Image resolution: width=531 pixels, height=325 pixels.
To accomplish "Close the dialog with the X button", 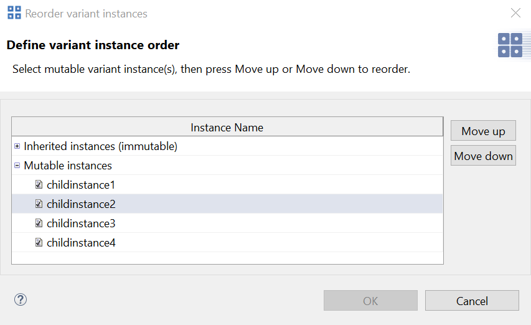I will click(x=515, y=13).
